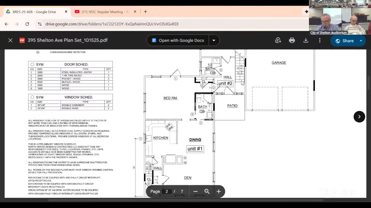Screen dimensions: 371x208
Task: Click the DINING label on floor plan
Action: [x=195, y=140]
